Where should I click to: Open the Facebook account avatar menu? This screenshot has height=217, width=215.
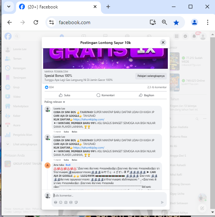[203, 36]
